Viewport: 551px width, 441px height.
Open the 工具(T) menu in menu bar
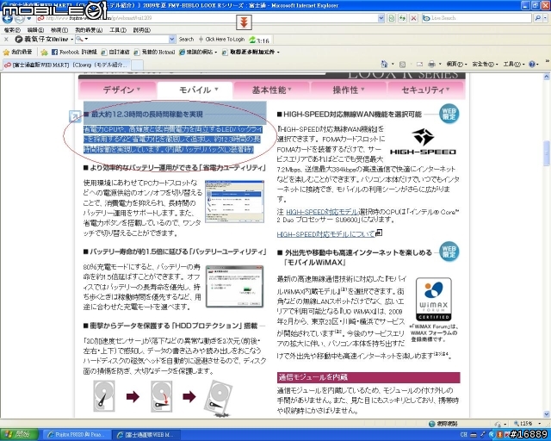tap(118, 30)
